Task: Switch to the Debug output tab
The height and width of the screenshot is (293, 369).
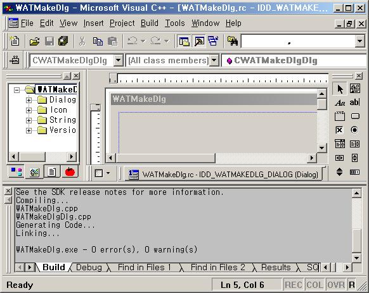Action: click(x=89, y=268)
